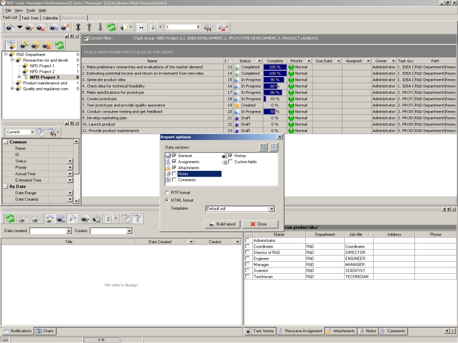458x343 pixels.
Task: Expand the NPD Project 3 tree node
Action: pos(19,77)
